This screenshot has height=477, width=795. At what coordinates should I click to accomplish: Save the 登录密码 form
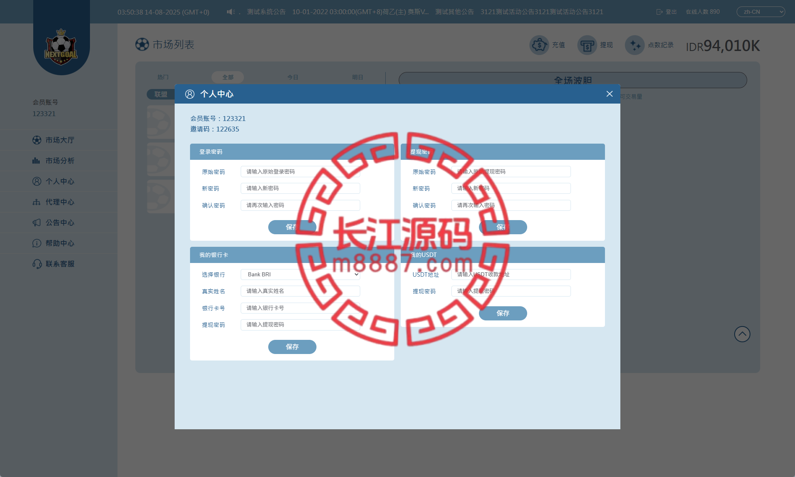pyautogui.click(x=292, y=227)
